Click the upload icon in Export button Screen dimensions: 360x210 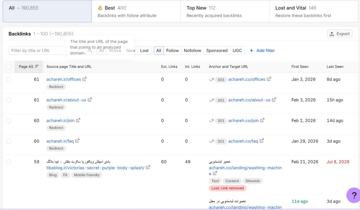[x=332, y=34]
